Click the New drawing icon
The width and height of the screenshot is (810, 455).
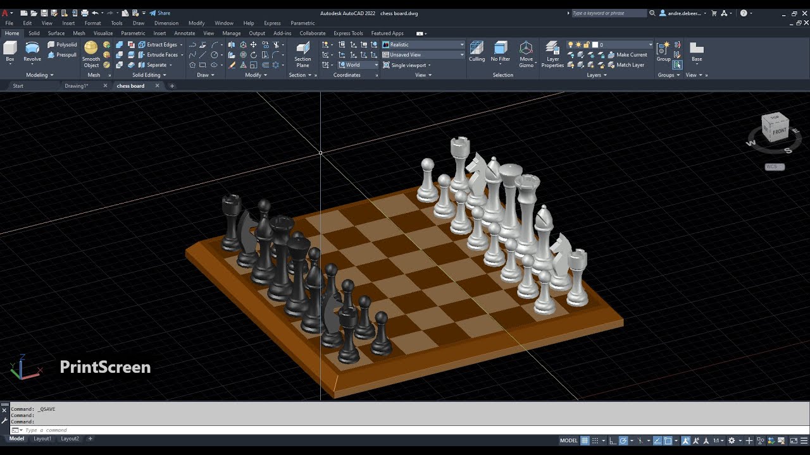click(24, 13)
